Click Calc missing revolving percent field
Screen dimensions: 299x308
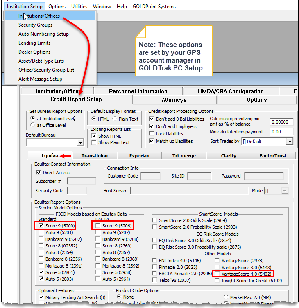click(281, 122)
